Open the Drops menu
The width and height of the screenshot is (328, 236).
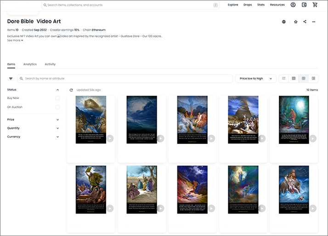click(248, 5)
